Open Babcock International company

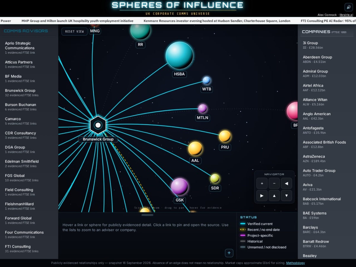[x=327, y=201]
